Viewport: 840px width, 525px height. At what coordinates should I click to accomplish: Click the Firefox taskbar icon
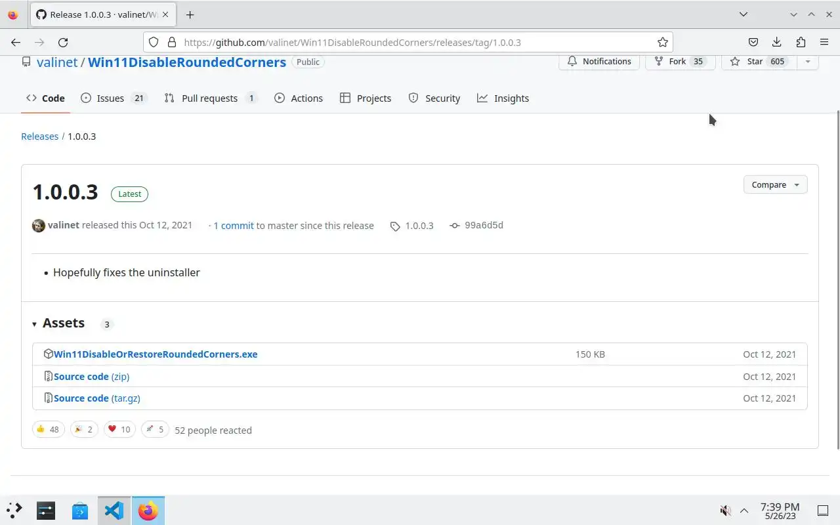coord(148,510)
